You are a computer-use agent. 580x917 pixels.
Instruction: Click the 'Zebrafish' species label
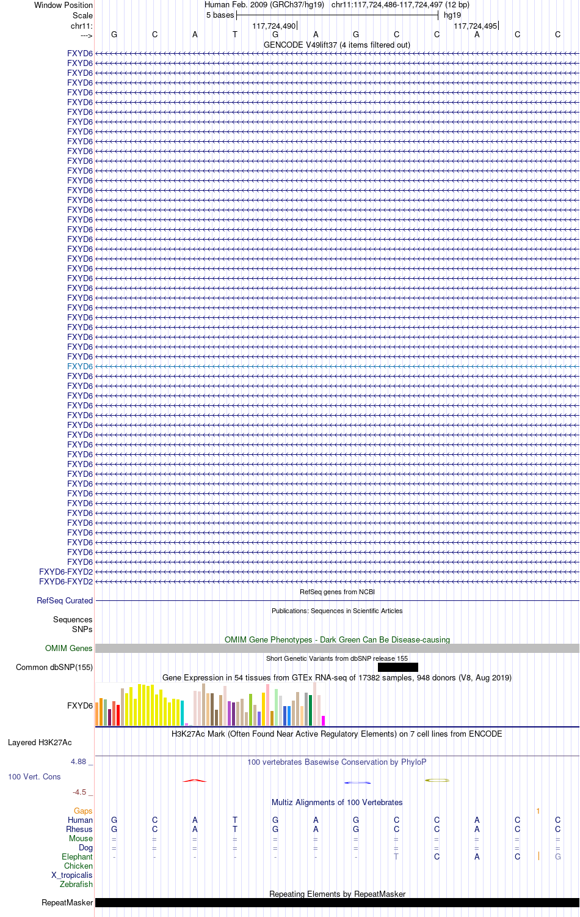pyautogui.click(x=76, y=884)
